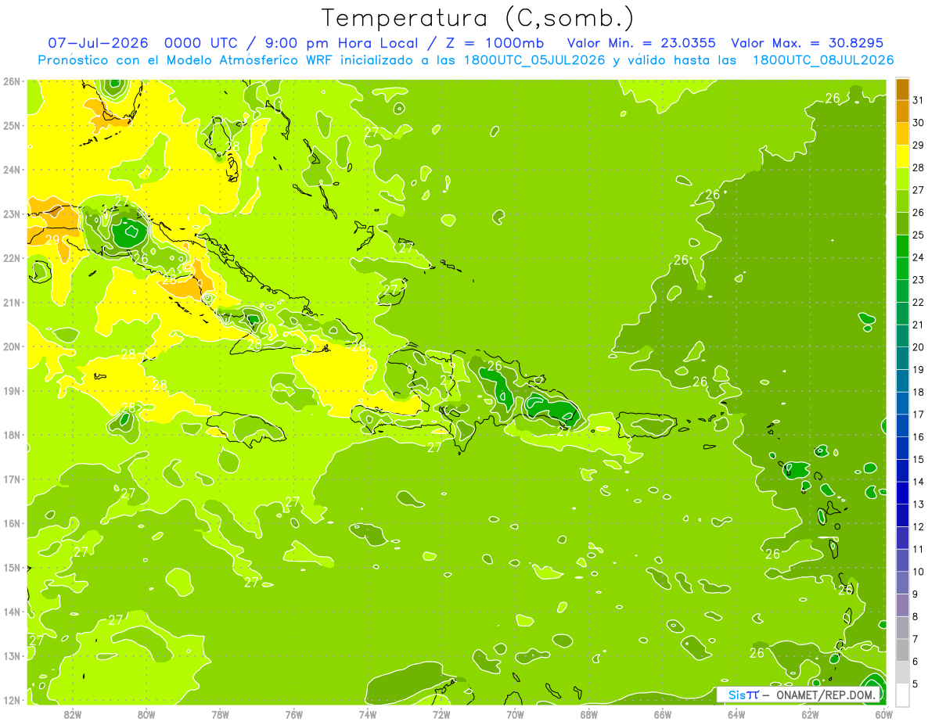Pick the white swatch below 5 on legend
The image size is (939, 725).
tap(902, 694)
